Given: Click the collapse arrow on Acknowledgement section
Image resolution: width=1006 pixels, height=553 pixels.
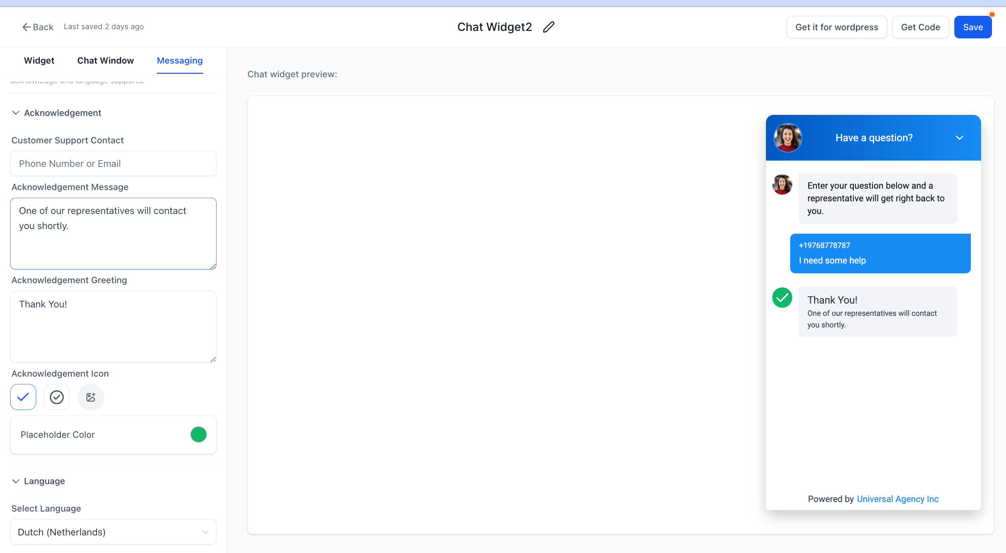Looking at the screenshot, I should click(15, 112).
